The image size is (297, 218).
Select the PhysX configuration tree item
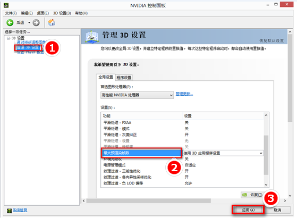(30, 53)
